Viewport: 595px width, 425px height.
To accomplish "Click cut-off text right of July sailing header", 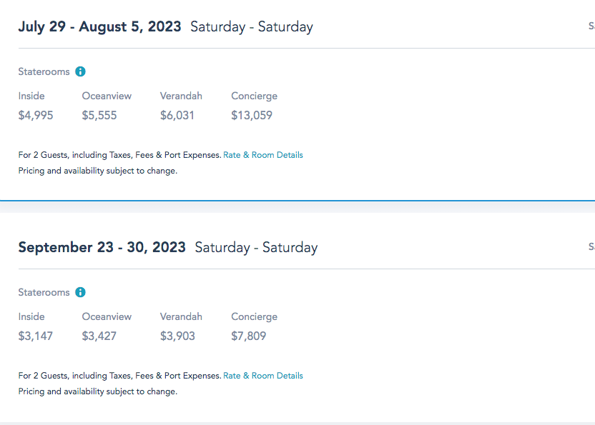I will tap(591, 26).
